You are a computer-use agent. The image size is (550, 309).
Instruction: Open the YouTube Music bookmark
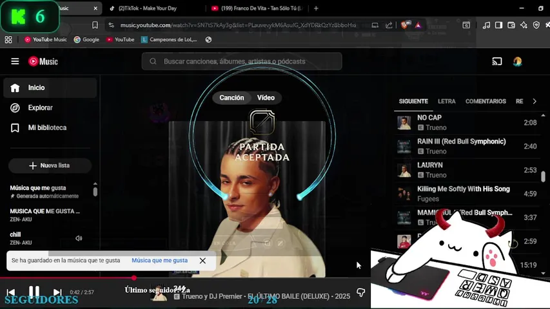(x=45, y=39)
